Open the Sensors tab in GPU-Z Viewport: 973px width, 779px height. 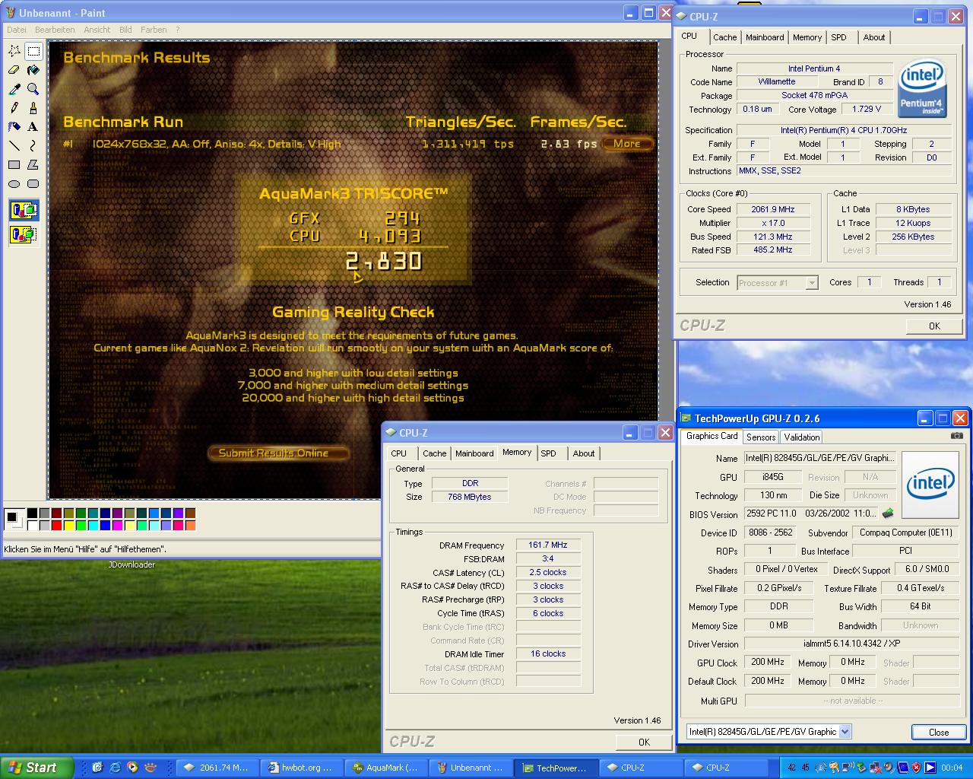coord(761,437)
